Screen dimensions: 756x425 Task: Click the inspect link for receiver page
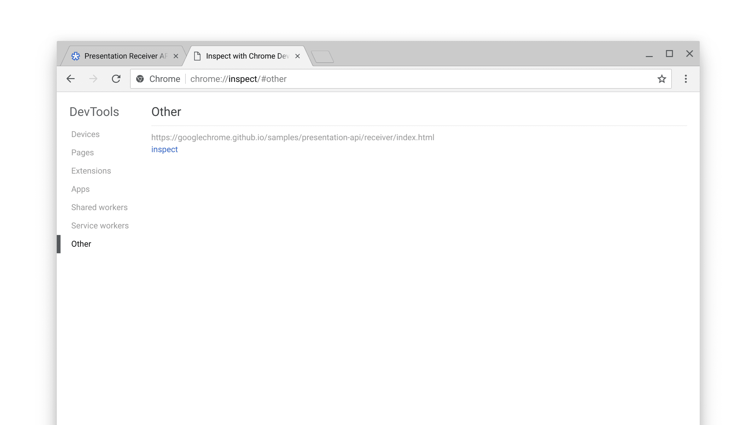coord(165,149)
